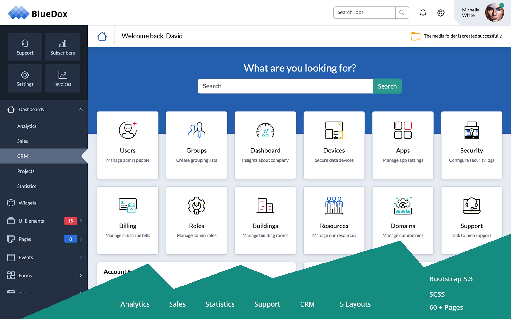This screenshot has height=319, width=511.
Task: Switch to the Analytics dashboard
Action: click(x=27, y=126)
